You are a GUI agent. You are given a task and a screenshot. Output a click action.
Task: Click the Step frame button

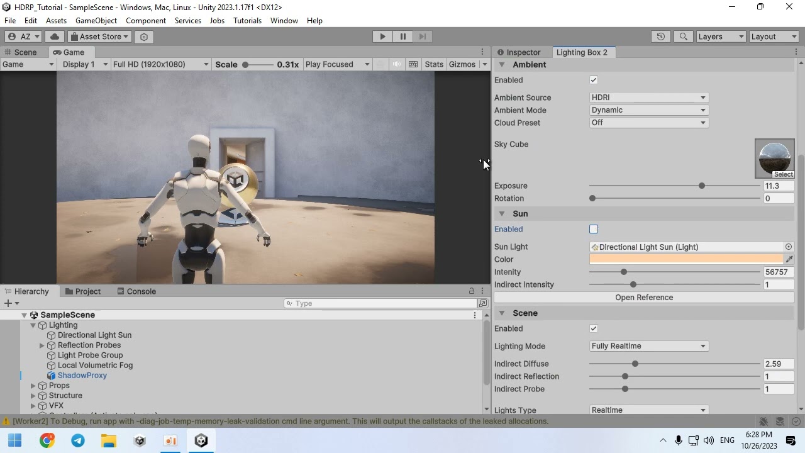(423, 36)
